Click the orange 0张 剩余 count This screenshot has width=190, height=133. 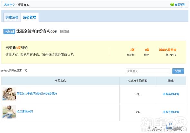(147, 50)
